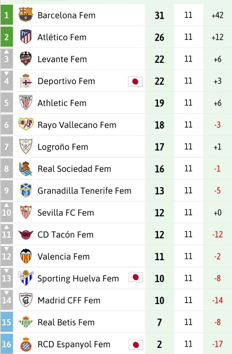232x354 pixels.
Task: Click Barcelona Fem points total 31
Action: click(159, 15)
